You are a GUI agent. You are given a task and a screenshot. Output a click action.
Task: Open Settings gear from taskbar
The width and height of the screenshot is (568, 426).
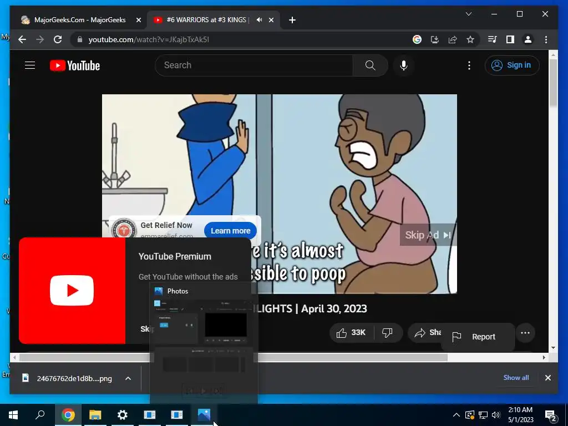pos(123,415)
